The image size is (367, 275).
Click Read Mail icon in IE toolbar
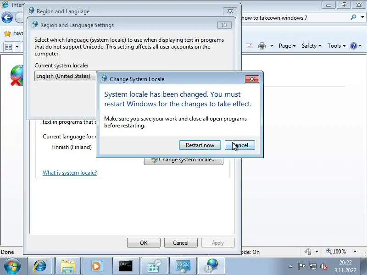[249, 46]
